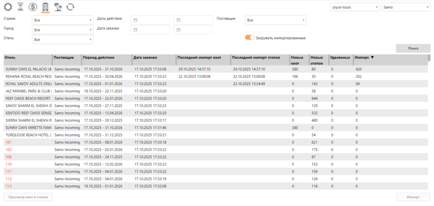The width and height of the screenshot is (434, 206).
Task: Click the Период действия column header
Action: (x=106, y=58)
